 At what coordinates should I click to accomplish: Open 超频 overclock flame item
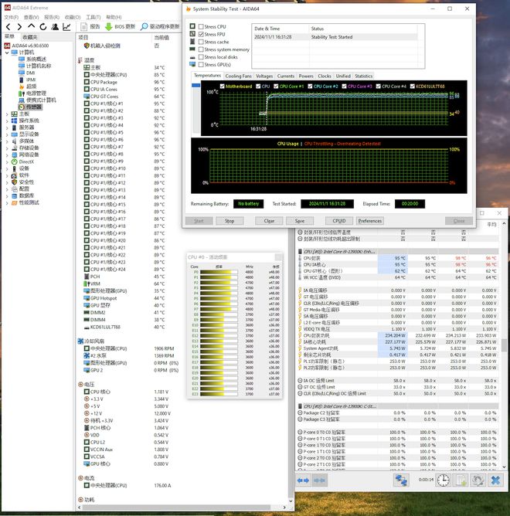point(31,87)
